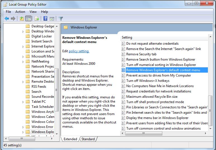Expand the Remote Desktop tree node
This screenshot has width=216, height=150.
(x=23, y=82)
